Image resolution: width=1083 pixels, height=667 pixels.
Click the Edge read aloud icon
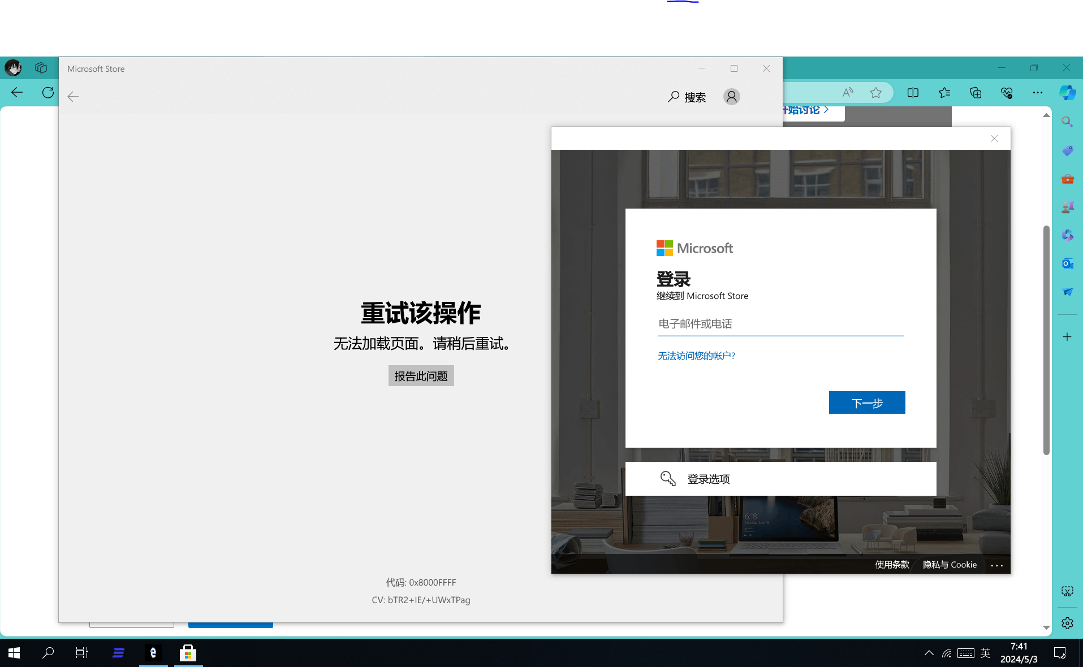[x=847, y=93]
